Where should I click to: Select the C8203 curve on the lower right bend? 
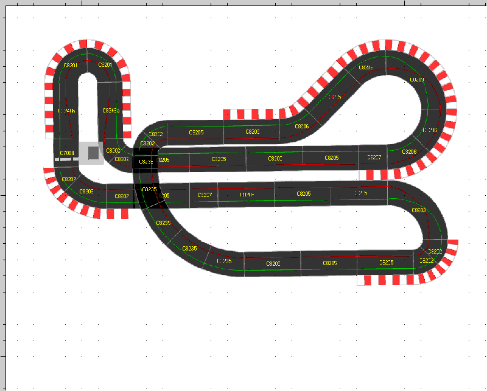click(419, 210)
